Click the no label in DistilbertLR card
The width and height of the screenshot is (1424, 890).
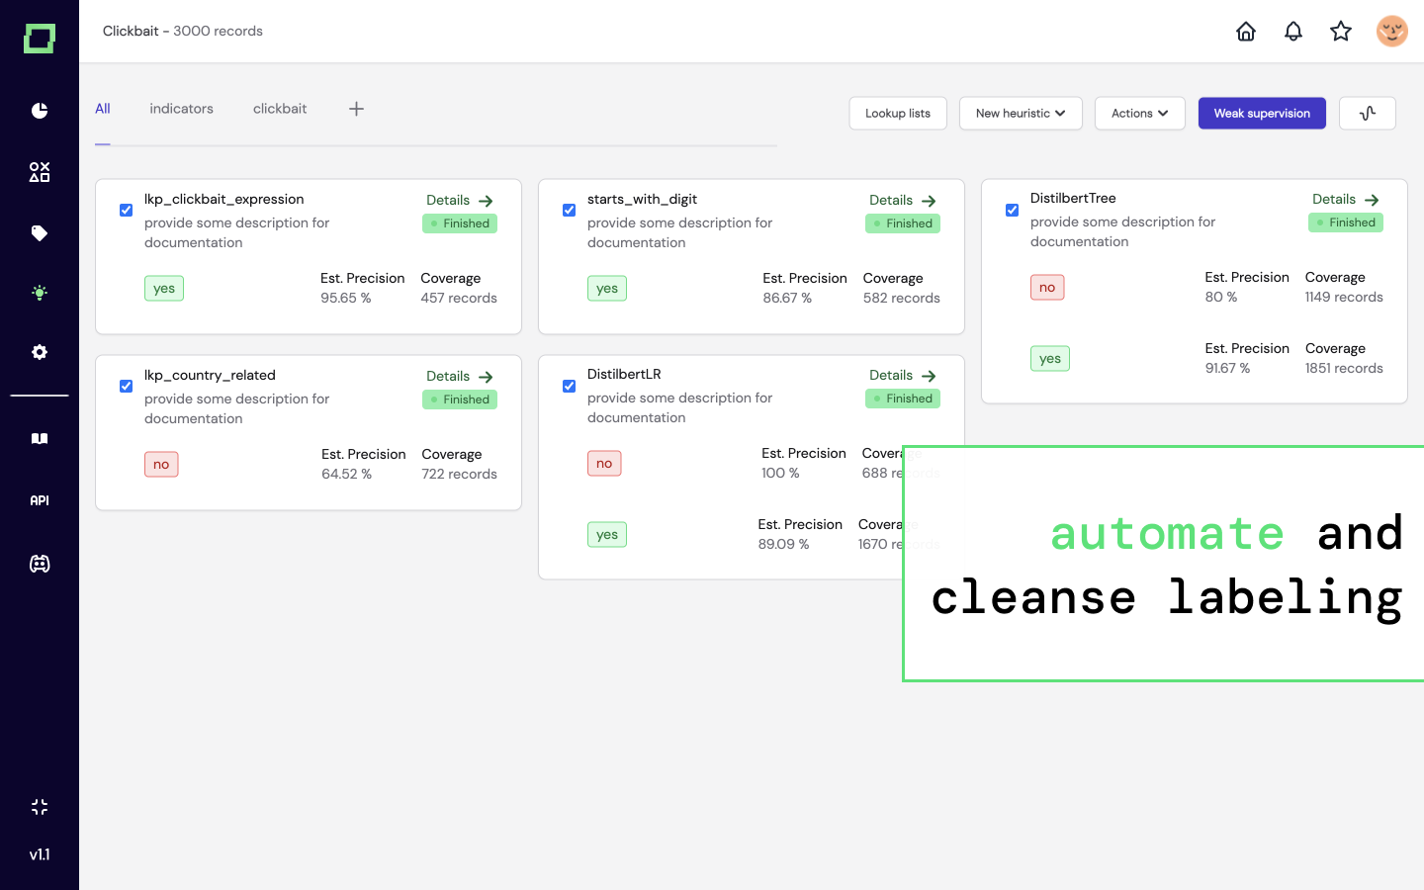coord(604,463)
